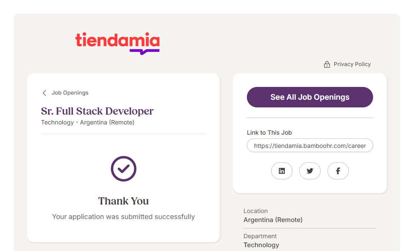The image size is (414, 251).
Task: Share the job on LinkedIn
Action: pos(282,171)
